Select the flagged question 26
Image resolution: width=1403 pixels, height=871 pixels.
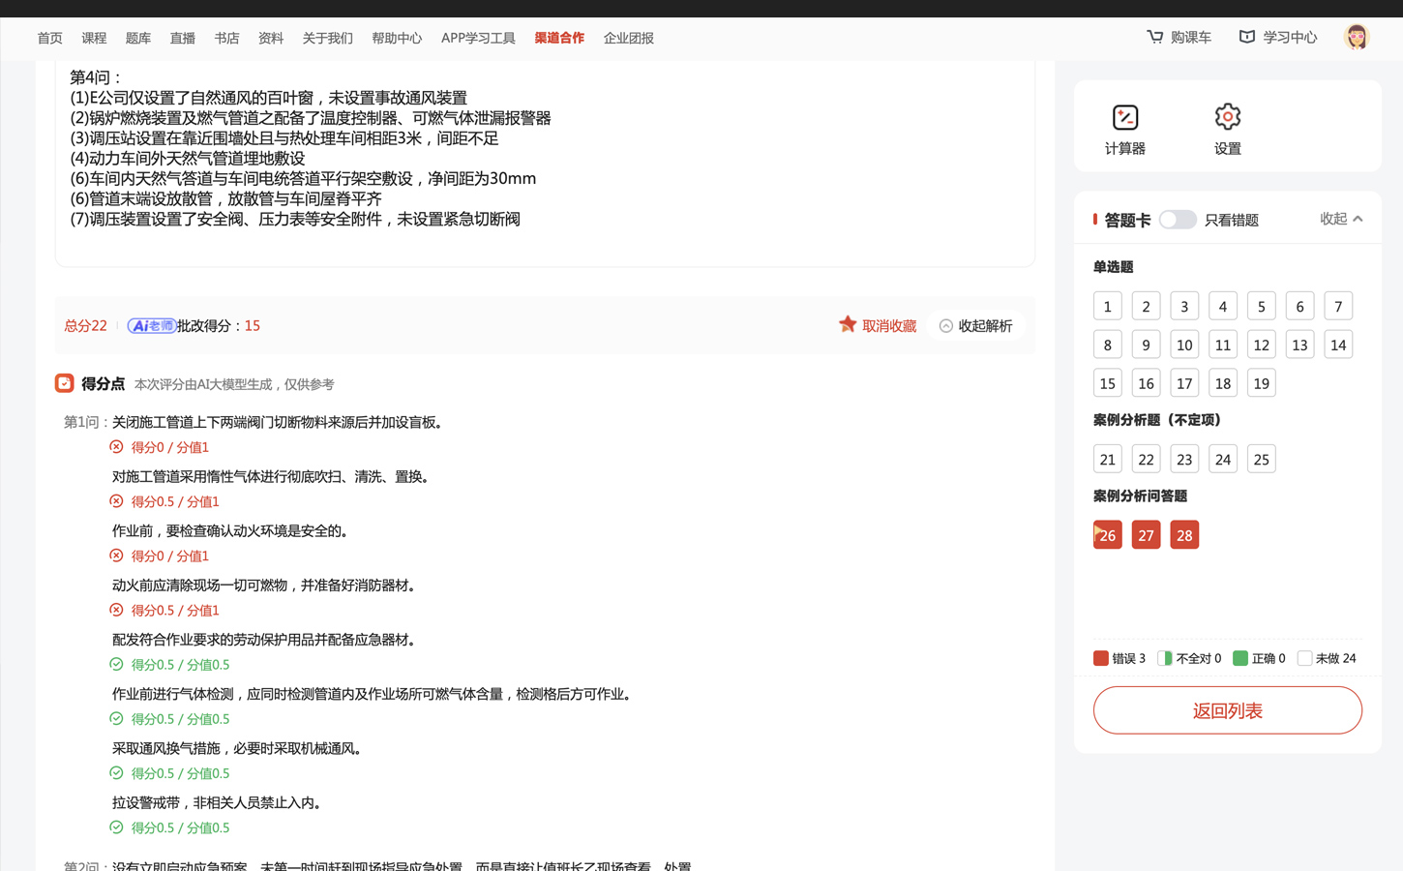pyautogui.click(x=1108, y=535)
